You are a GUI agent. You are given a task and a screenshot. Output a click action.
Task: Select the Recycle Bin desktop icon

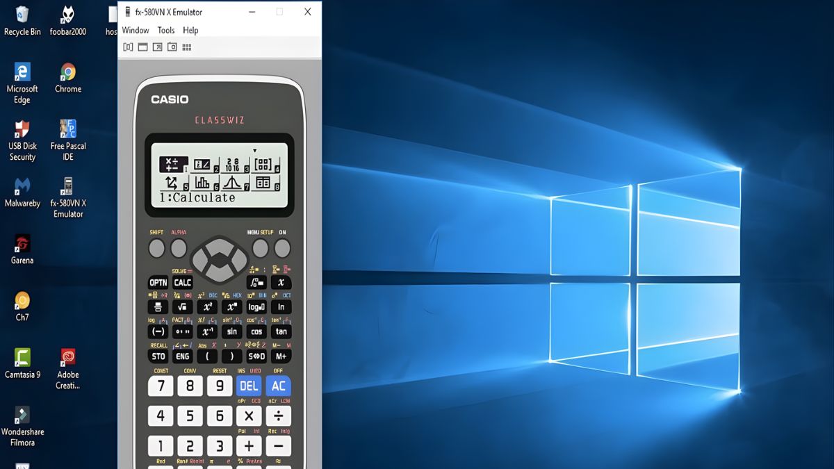pyautogui.click(x=22, y=20)
